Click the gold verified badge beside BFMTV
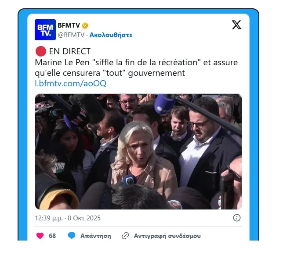The height and width of the screenshot is (255, 294). [x=85, y=25]
